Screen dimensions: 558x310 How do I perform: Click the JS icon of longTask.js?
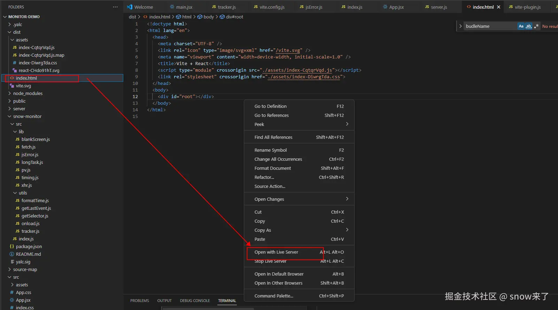pyautogui.click(x=17, y=162)
